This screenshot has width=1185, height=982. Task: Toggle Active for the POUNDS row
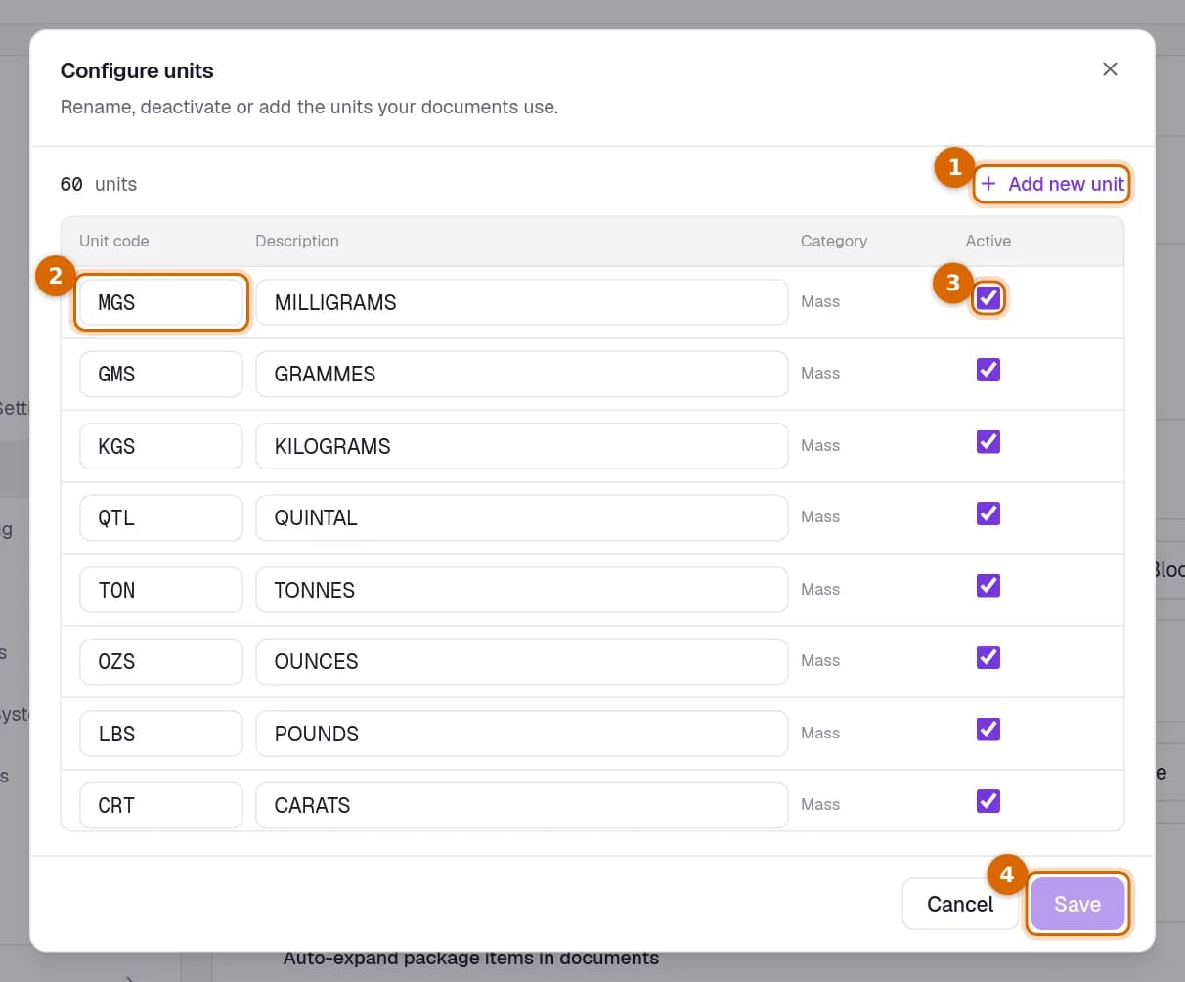[988, 729]
